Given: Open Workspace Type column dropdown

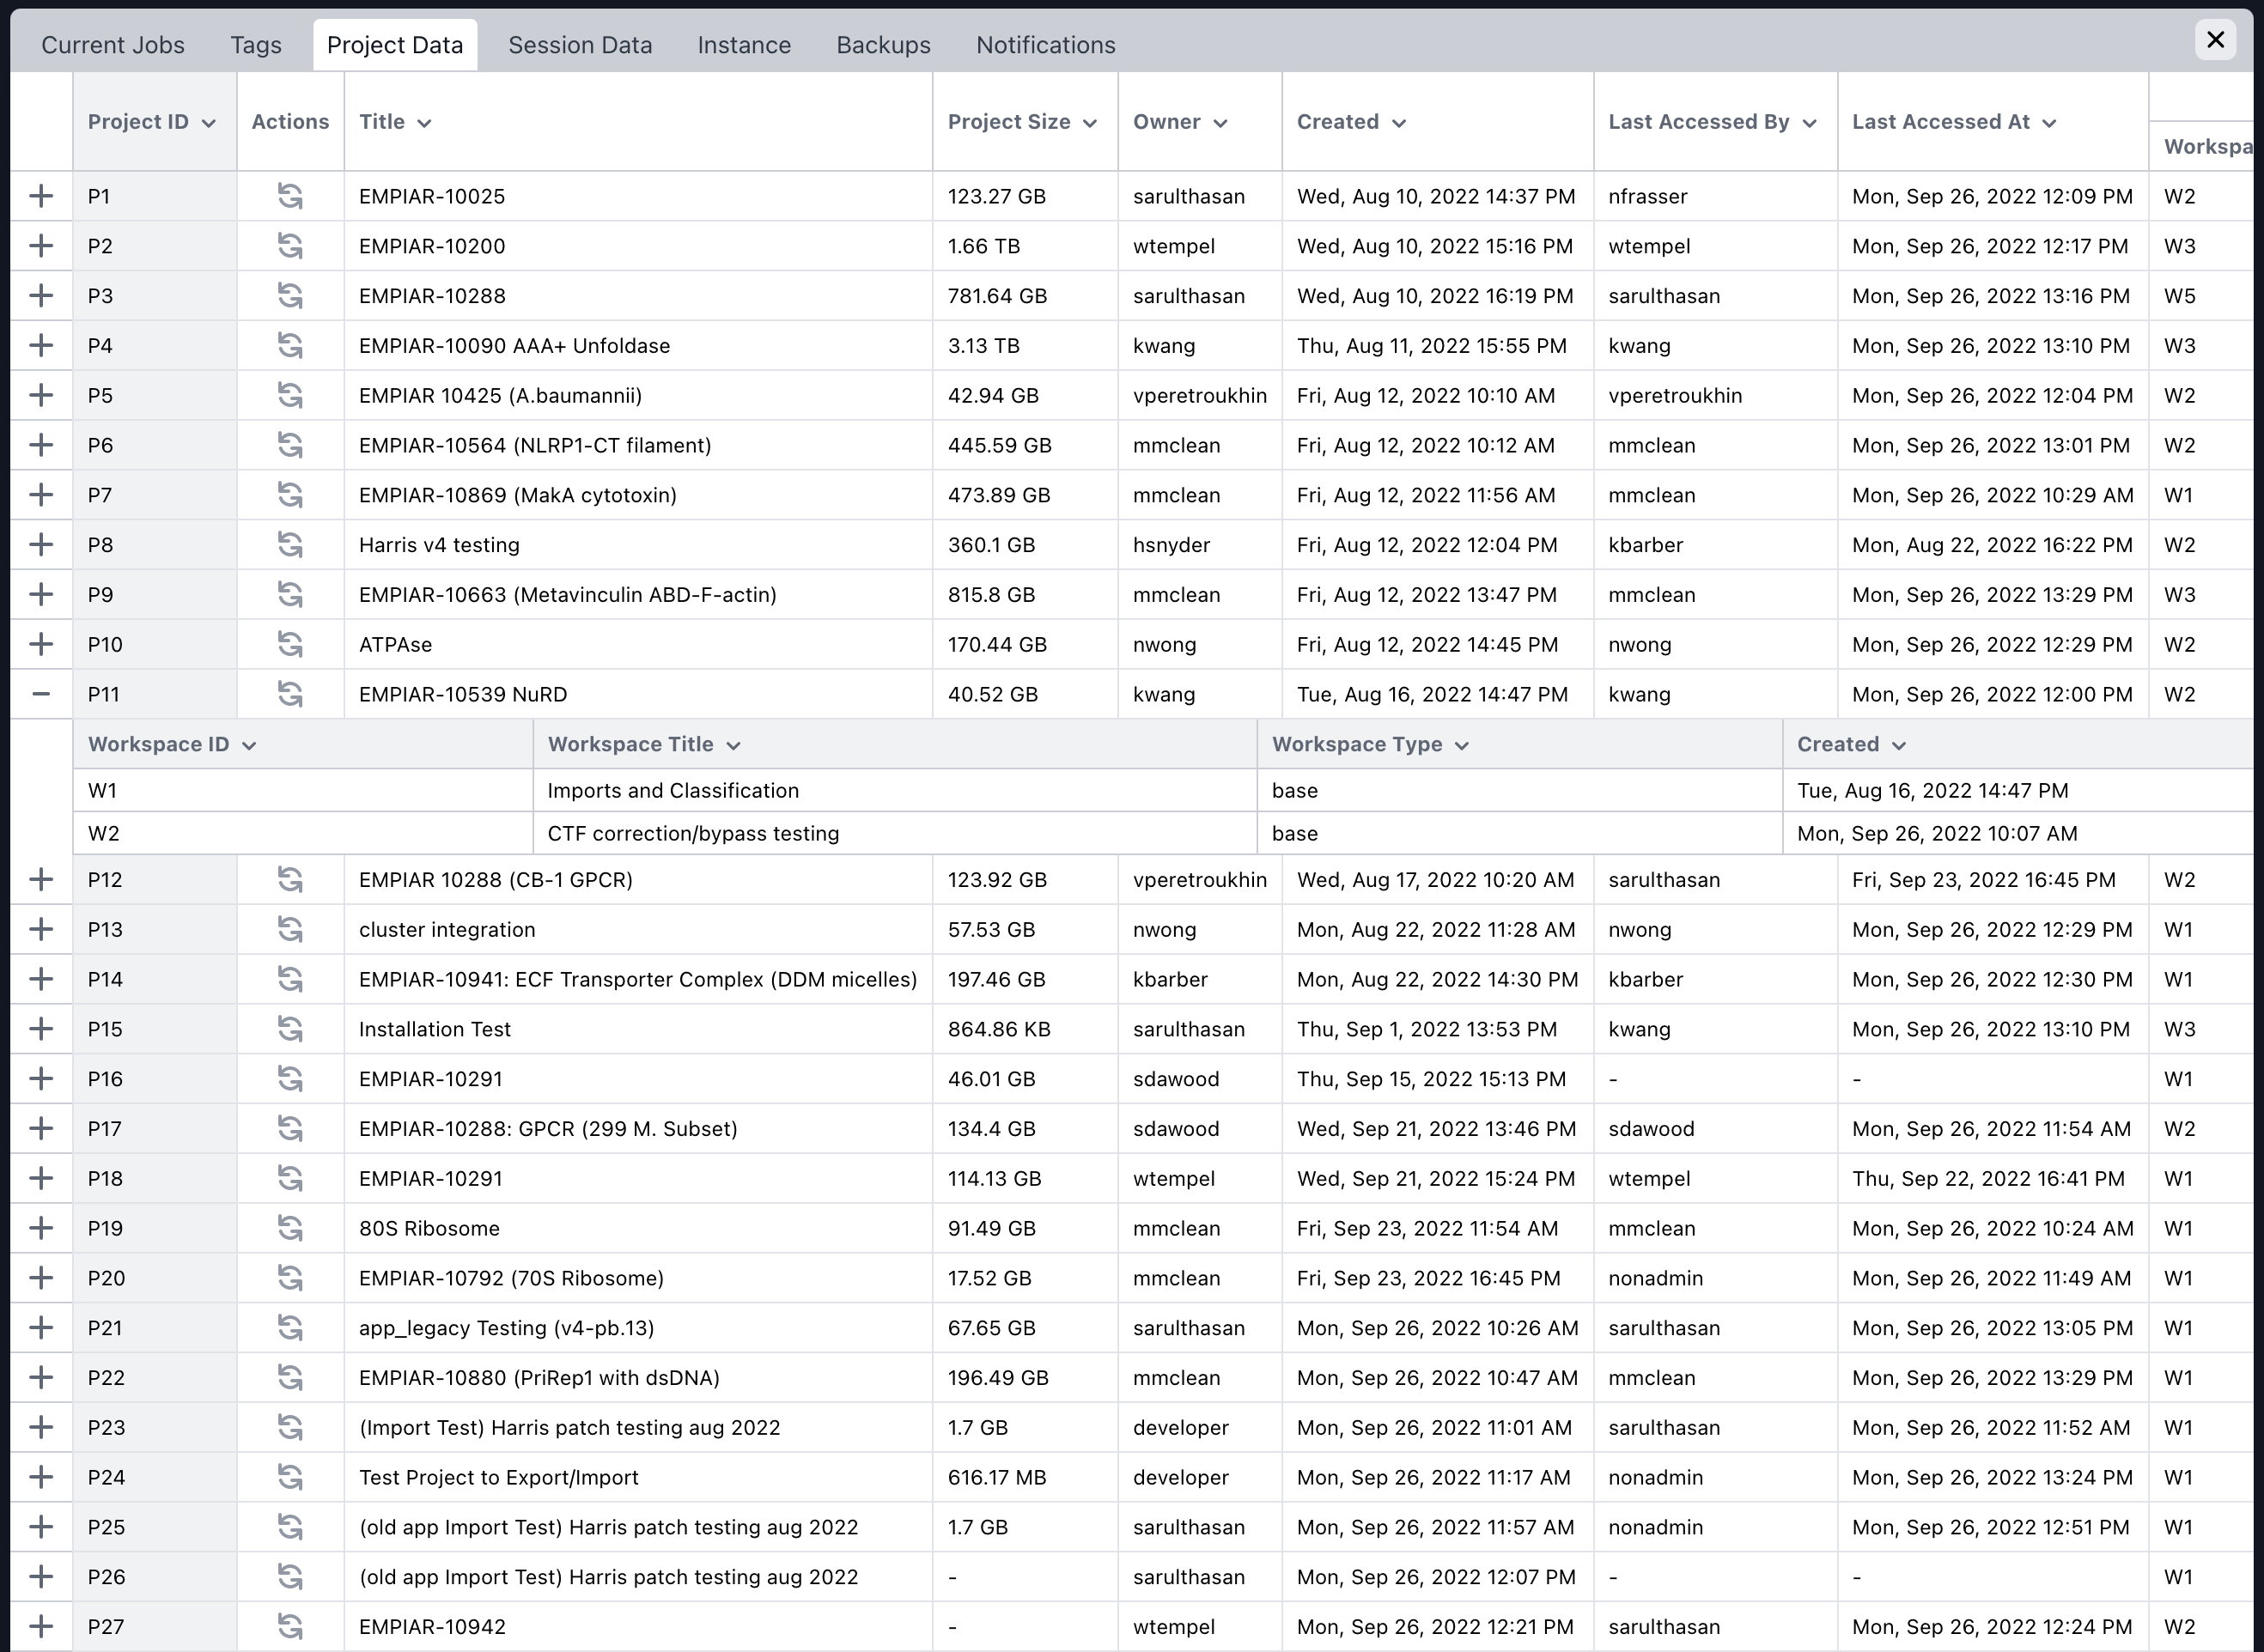Looking at the screenshot, I should [x=1461, y=746].
